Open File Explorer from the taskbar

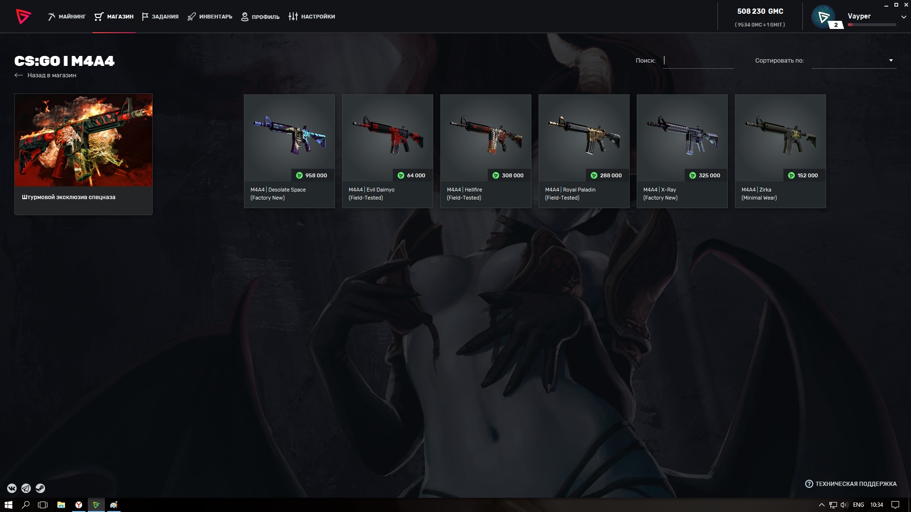[61, 505]
